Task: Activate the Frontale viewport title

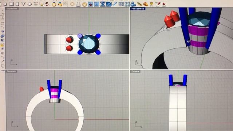Action: [11, 71]
